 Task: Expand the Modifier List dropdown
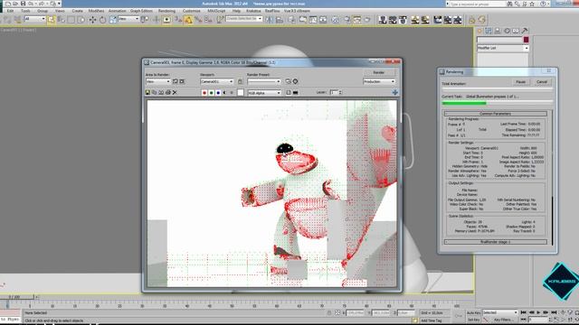pyautogui.click(x=503, y=48)
